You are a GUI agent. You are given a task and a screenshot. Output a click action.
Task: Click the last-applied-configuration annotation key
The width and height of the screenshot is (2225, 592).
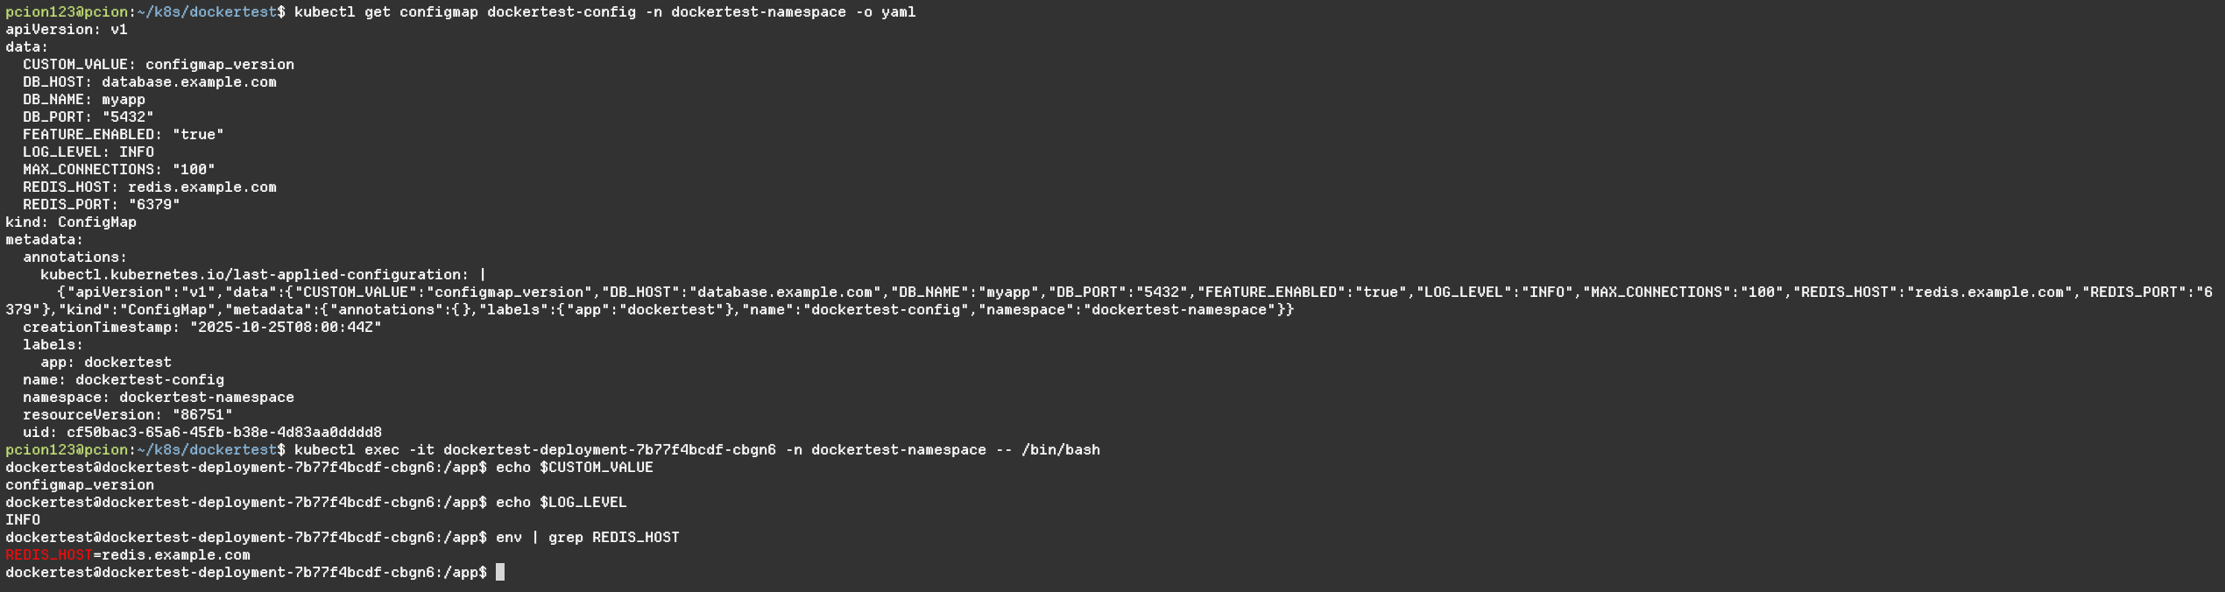254,275
